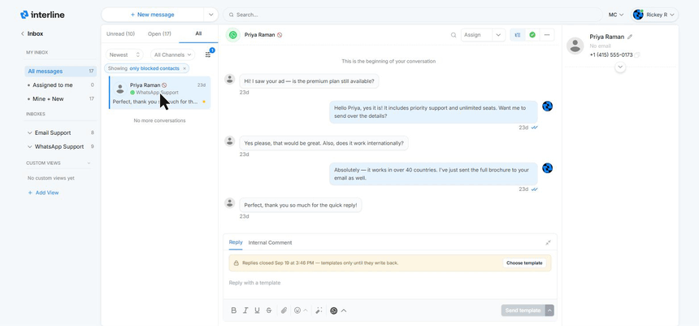
Task: Click 'No email' placeholder in contact panel
Action: (x=600, y=46)
